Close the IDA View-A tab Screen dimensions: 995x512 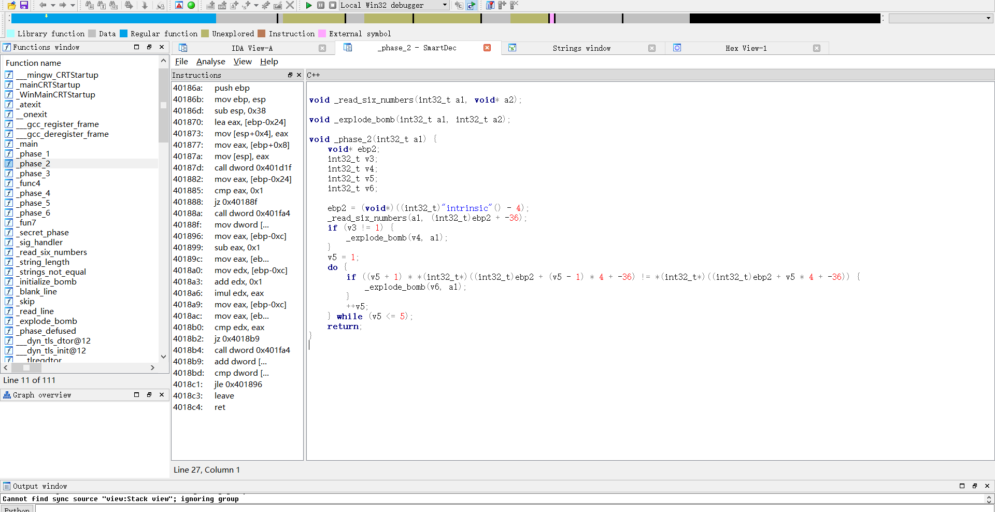pyautogui.click(x=322, y=48)
